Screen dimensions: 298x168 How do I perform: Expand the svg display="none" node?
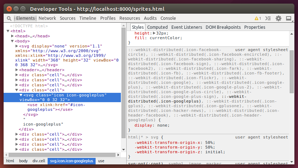(17, 46)
